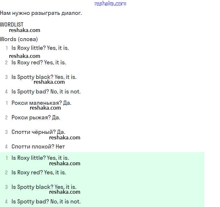Select the line "Рокси рыжая? Да."
The image size is (220, 207).
(x=36, y=117)
